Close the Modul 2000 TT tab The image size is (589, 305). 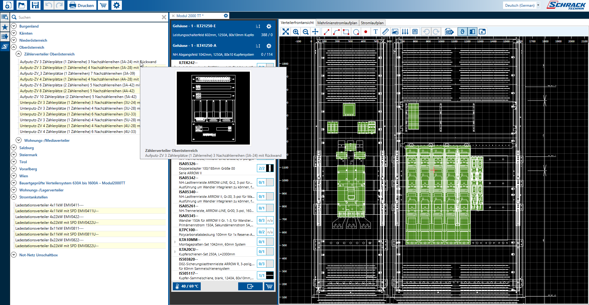173,16
